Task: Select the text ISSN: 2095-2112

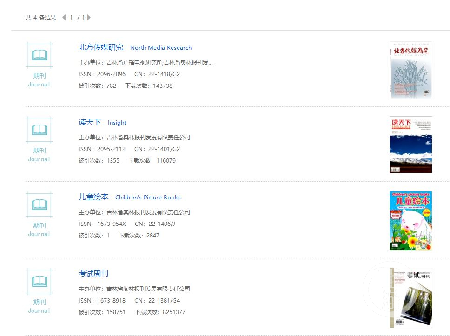Action: [102, 149]
